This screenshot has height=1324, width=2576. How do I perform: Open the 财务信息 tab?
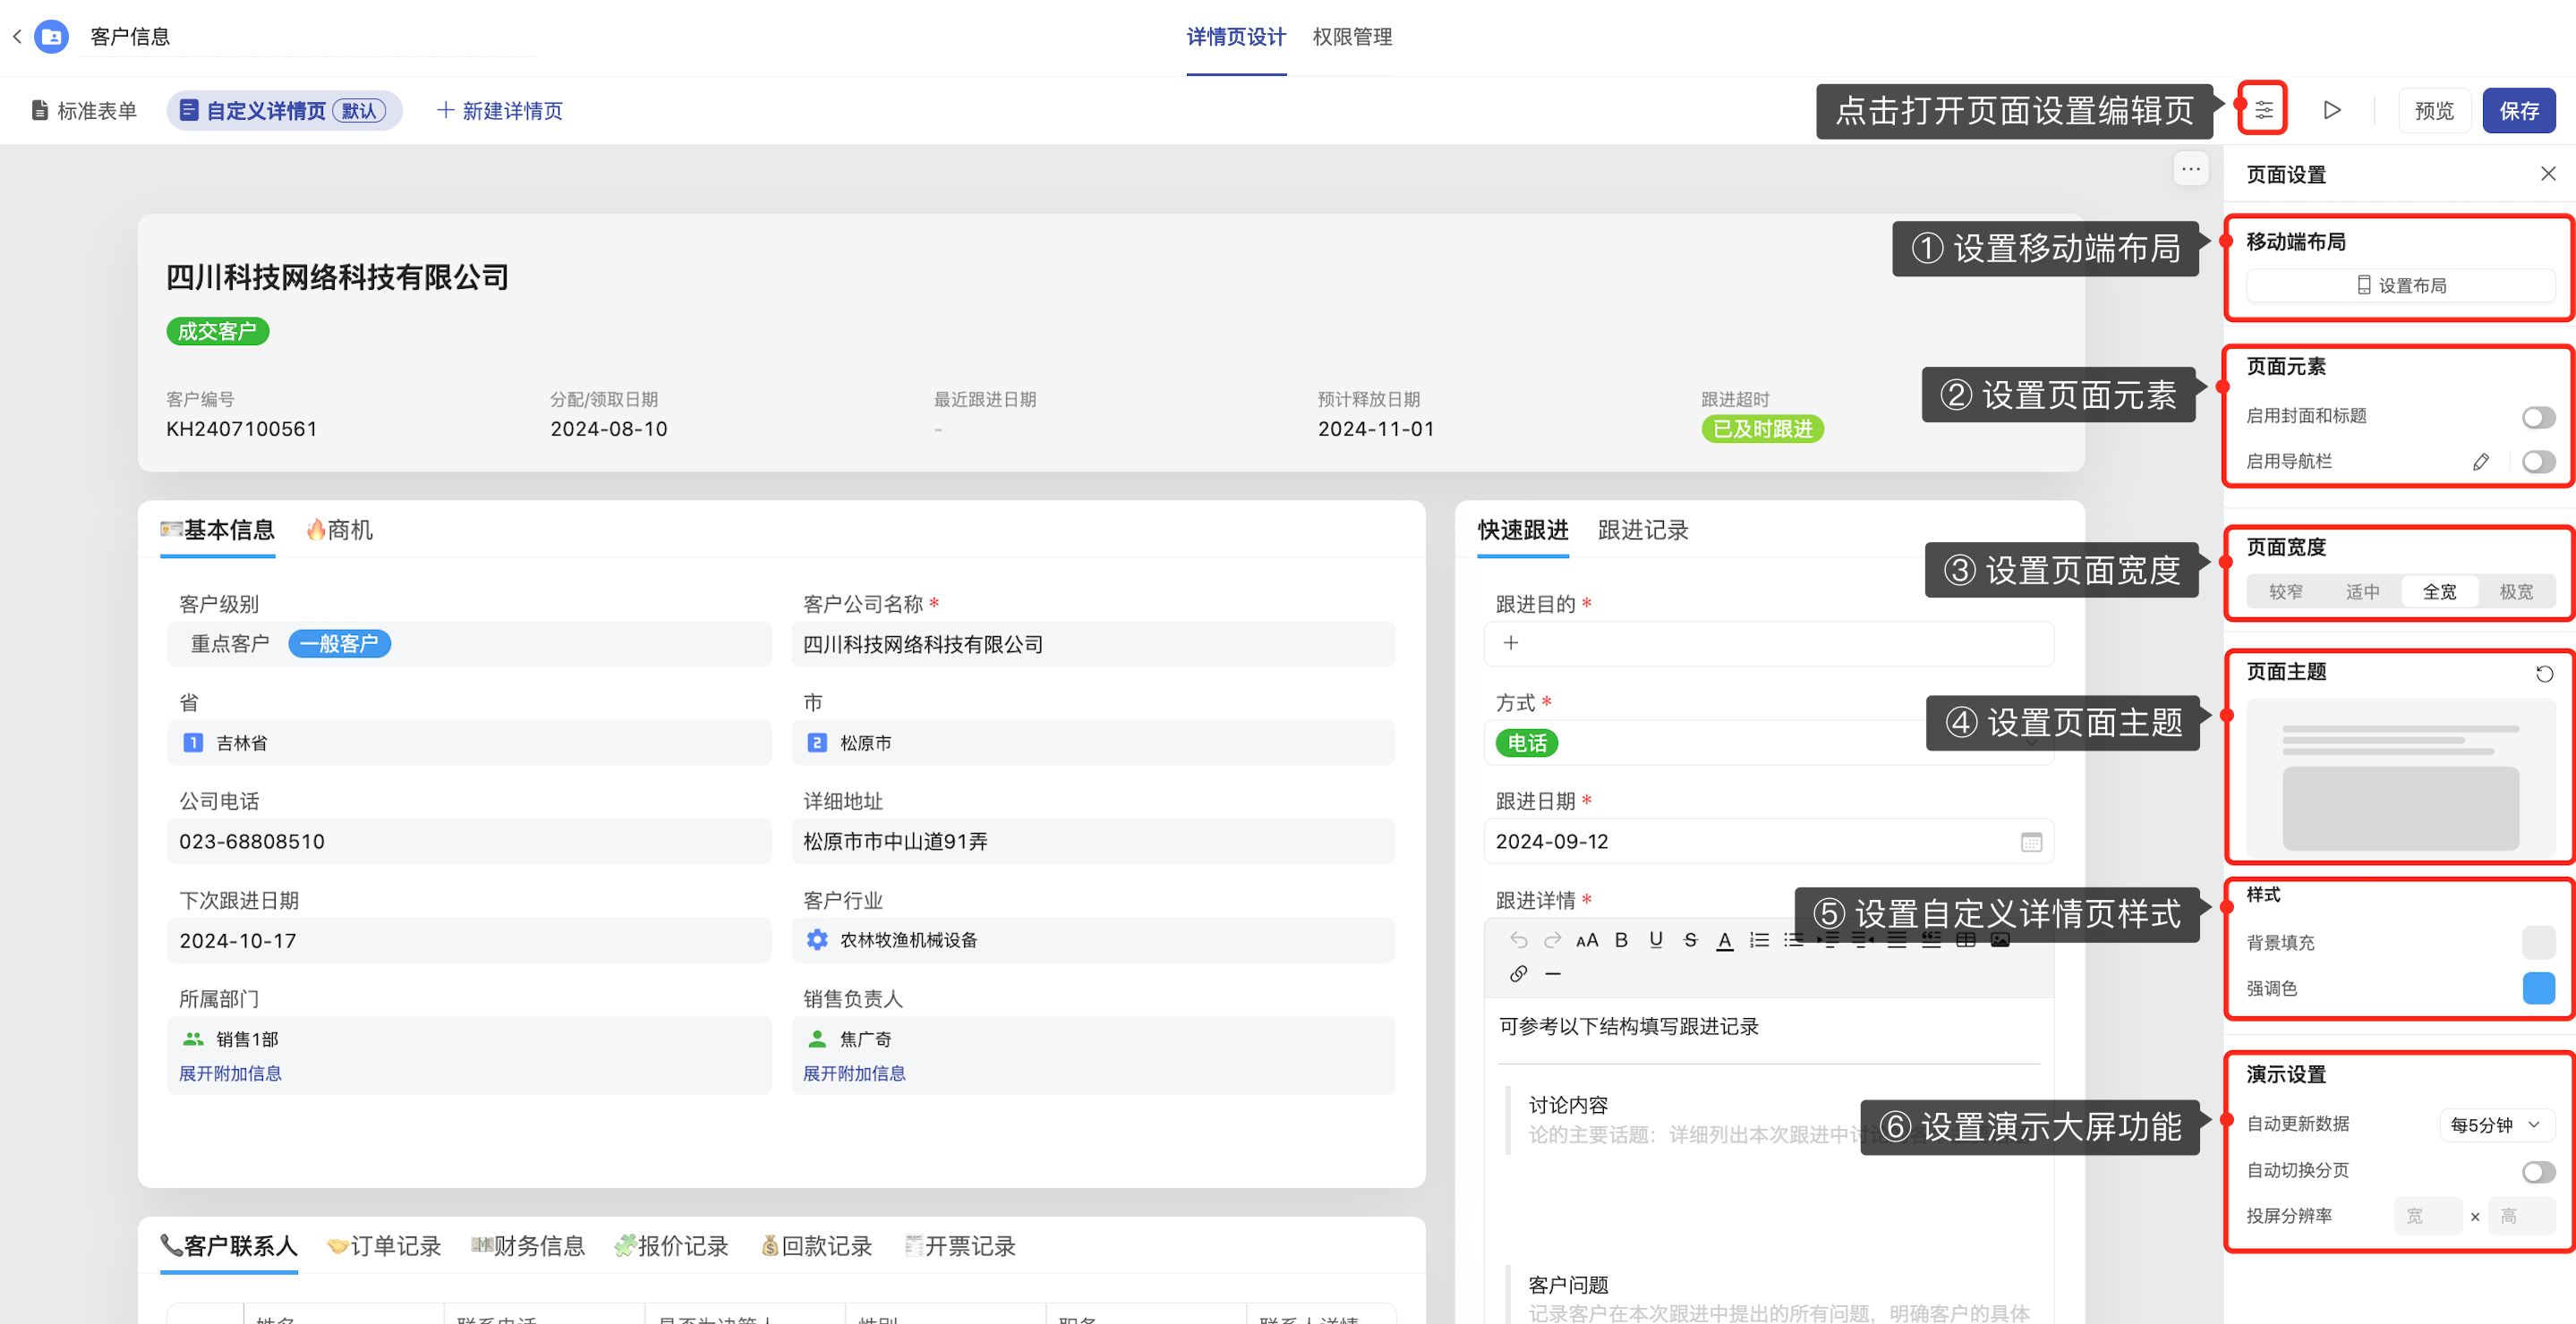(528, 1246)
